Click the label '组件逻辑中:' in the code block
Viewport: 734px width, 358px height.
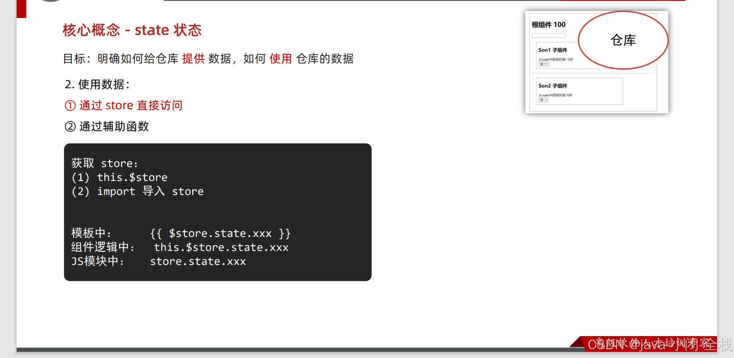pos(103,247)
